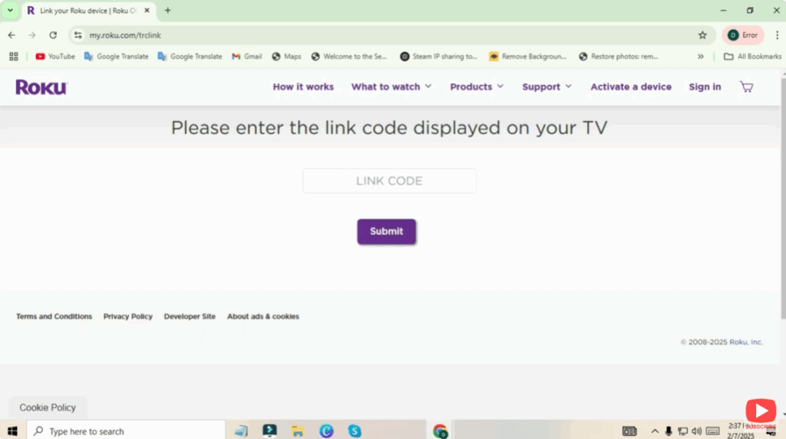Open the profile Error button

(x=743, y=35)
